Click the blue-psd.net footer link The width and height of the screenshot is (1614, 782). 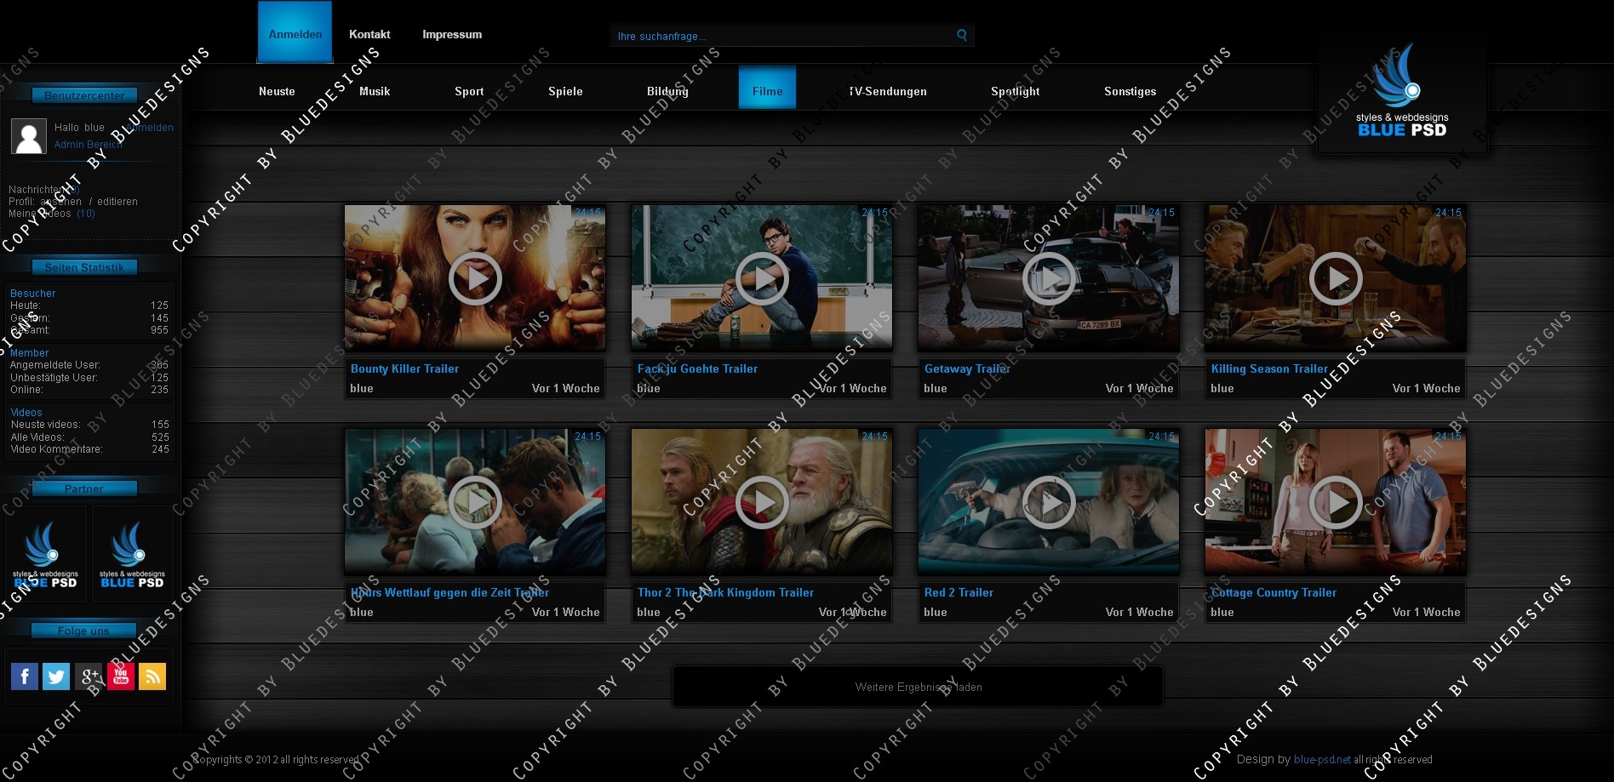tap(1322, 759)
